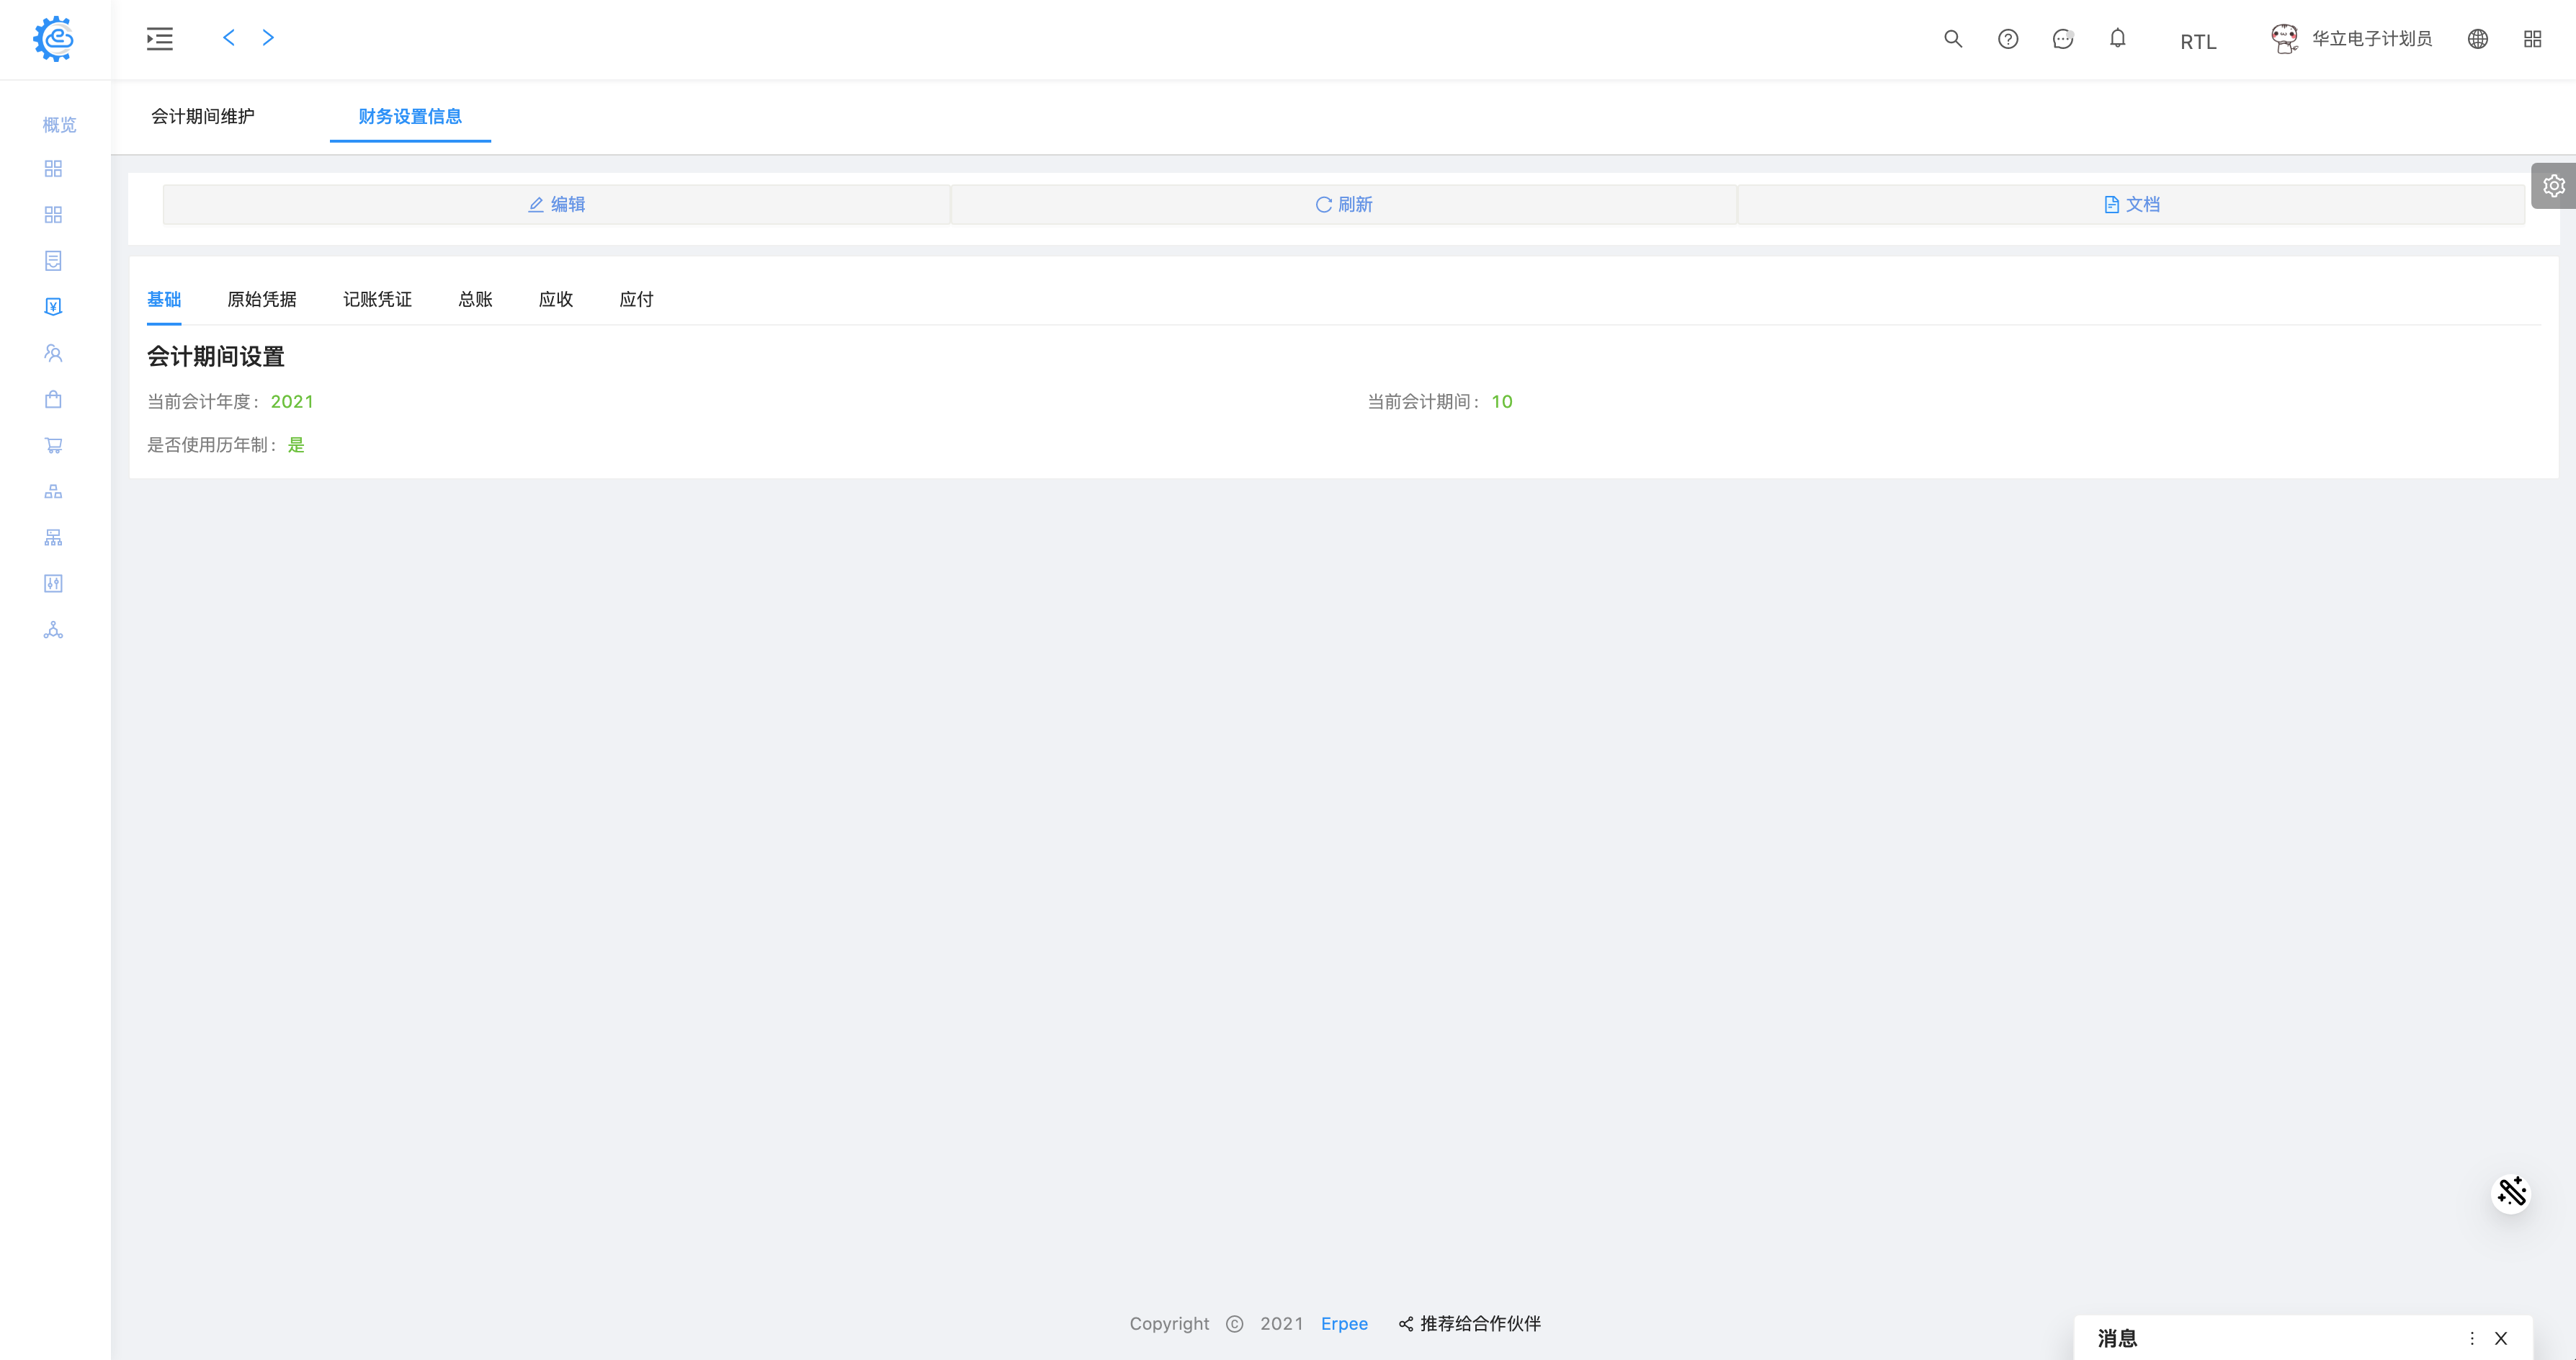Click the Erpee footer link

click(x=1343, y=1323)
